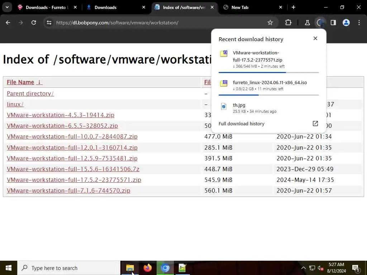The height and width of the screenshot is (275, 367).
Task: Open Firefox from taskbar
Action: 147,268
